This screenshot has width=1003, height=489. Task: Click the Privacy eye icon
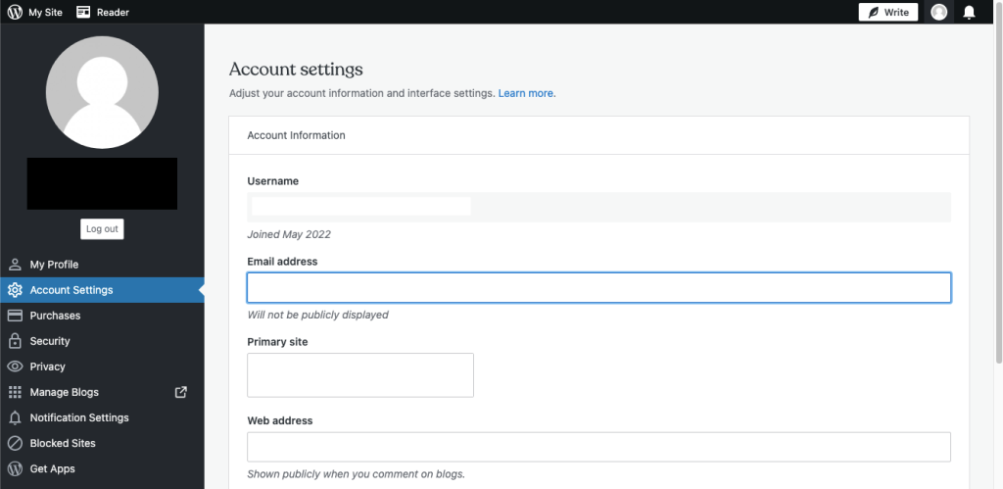click(15, 367)
